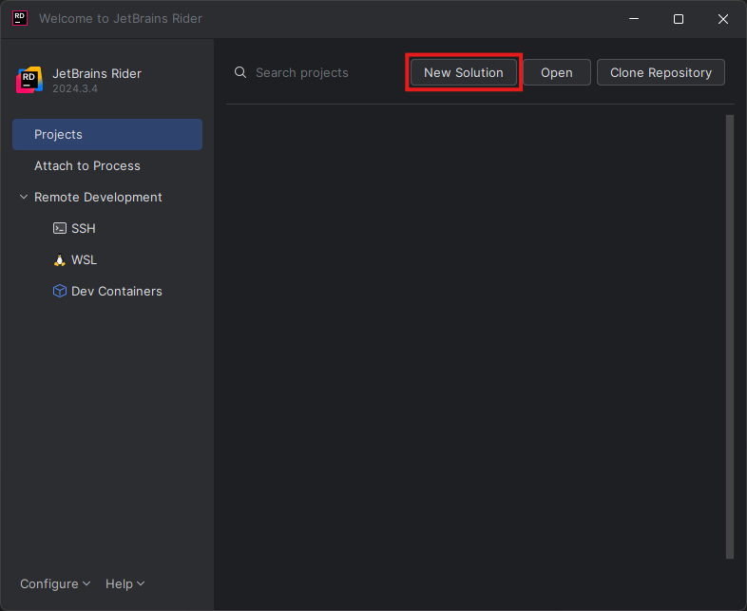
Task: Open the Help dropdown menu
Action: [x=124, y=583]
